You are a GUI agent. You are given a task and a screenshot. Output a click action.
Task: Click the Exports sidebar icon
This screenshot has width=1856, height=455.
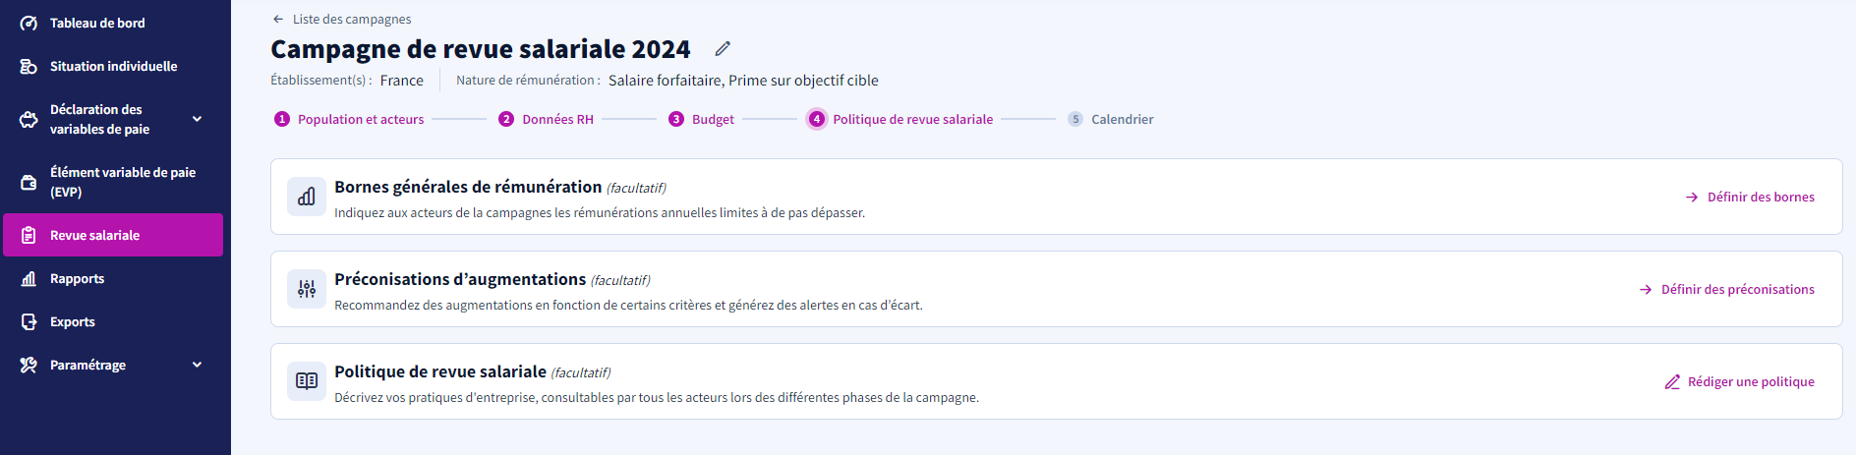[x=29, y=321]
